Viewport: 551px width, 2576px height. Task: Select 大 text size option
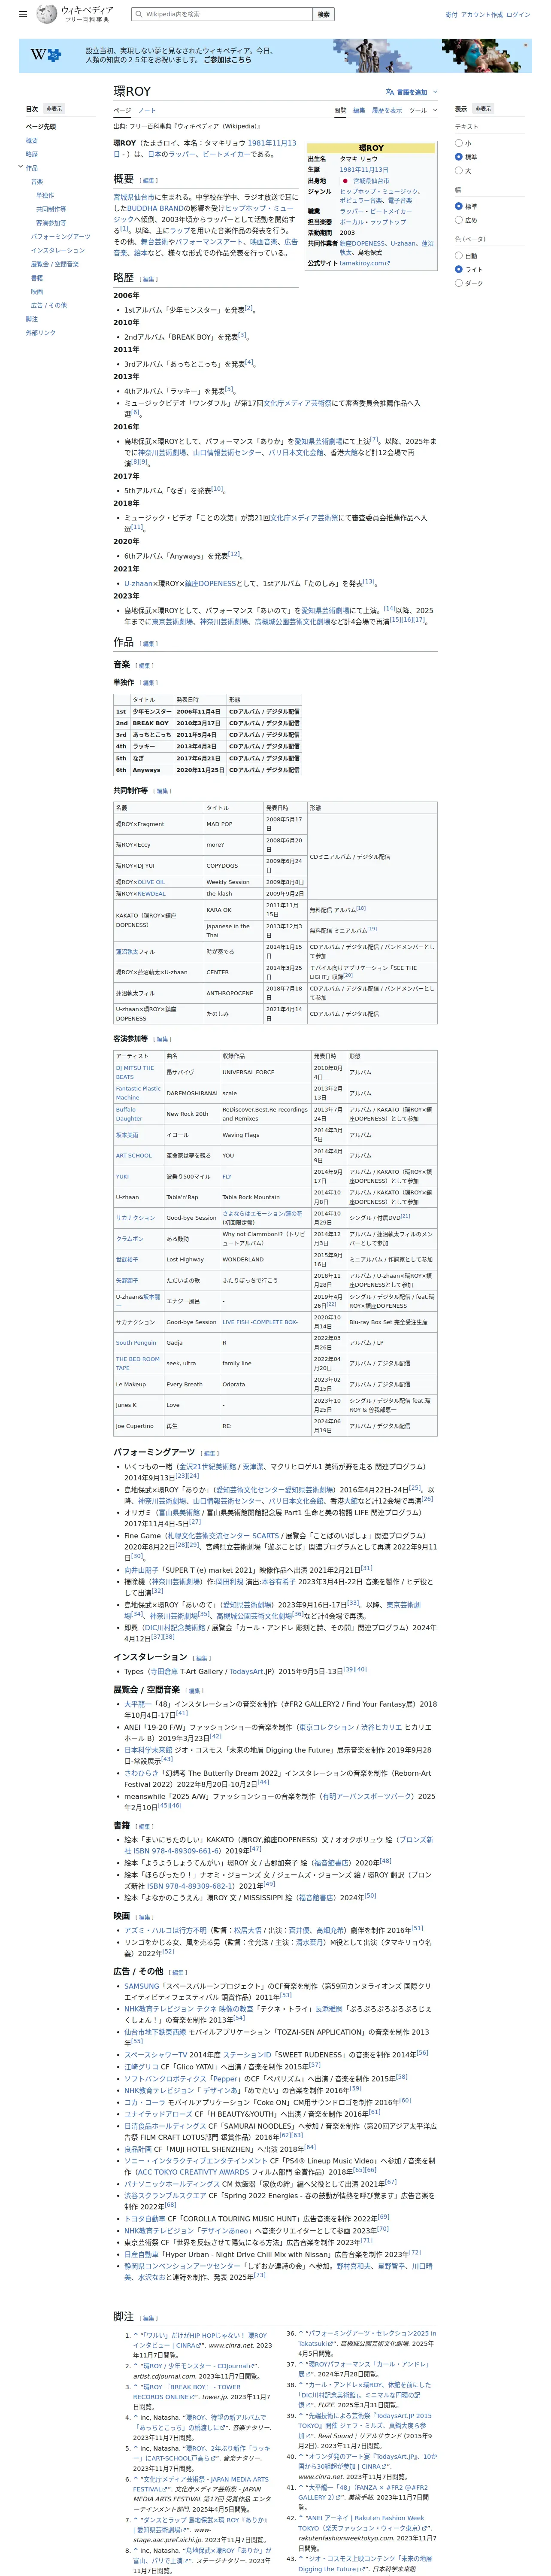pyautogui.click(x=459, y=171)
